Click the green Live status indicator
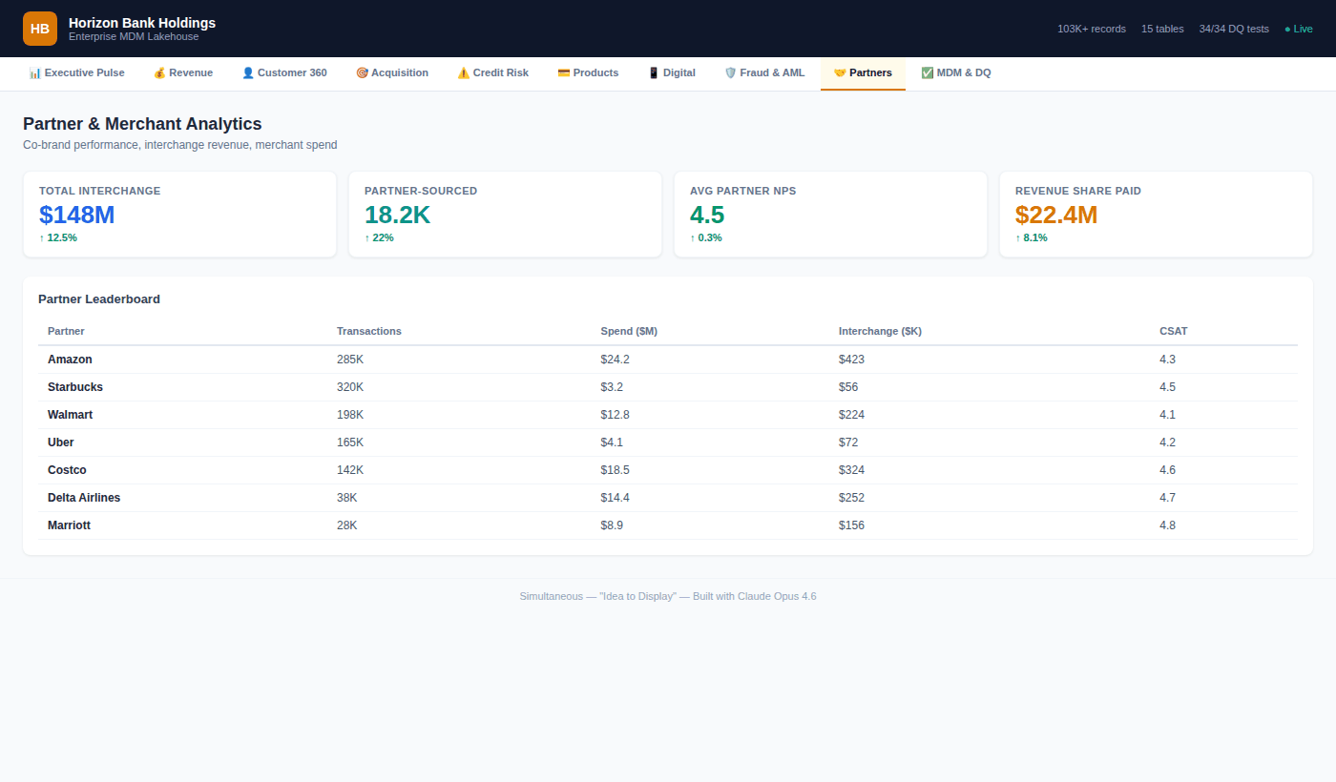This screenshot has height=782, width=1336. tap(1298, 29)
